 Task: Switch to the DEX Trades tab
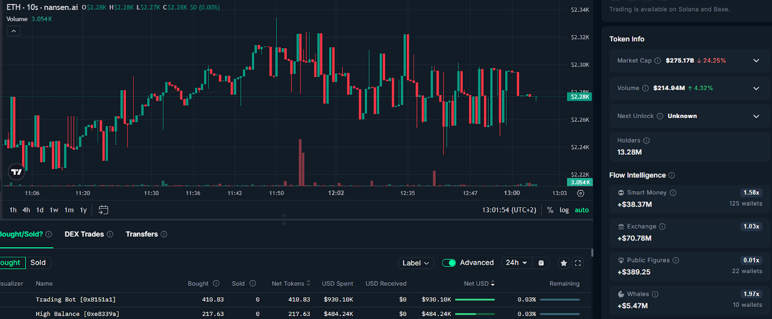tap(84, 234)
